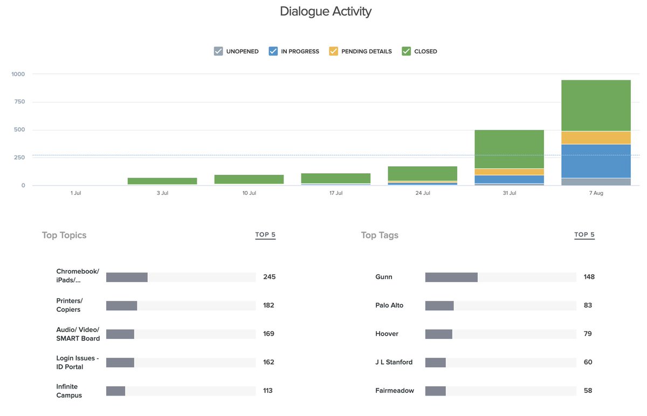
Task: Click the Chromebook/iPads progress bar
Action: [181, 277]
